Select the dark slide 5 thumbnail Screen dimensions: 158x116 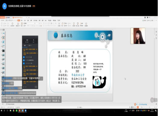(x=3, y=51)
